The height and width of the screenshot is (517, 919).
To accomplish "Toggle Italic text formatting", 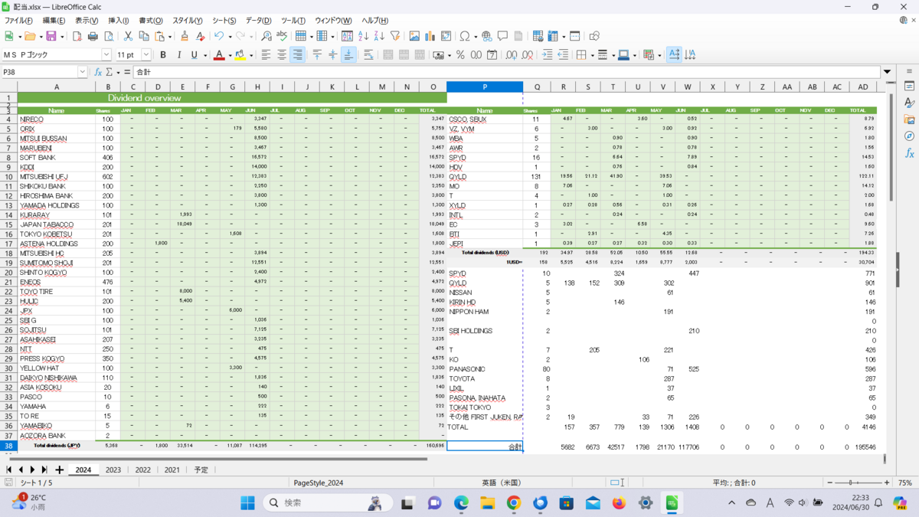I will 179,55.
